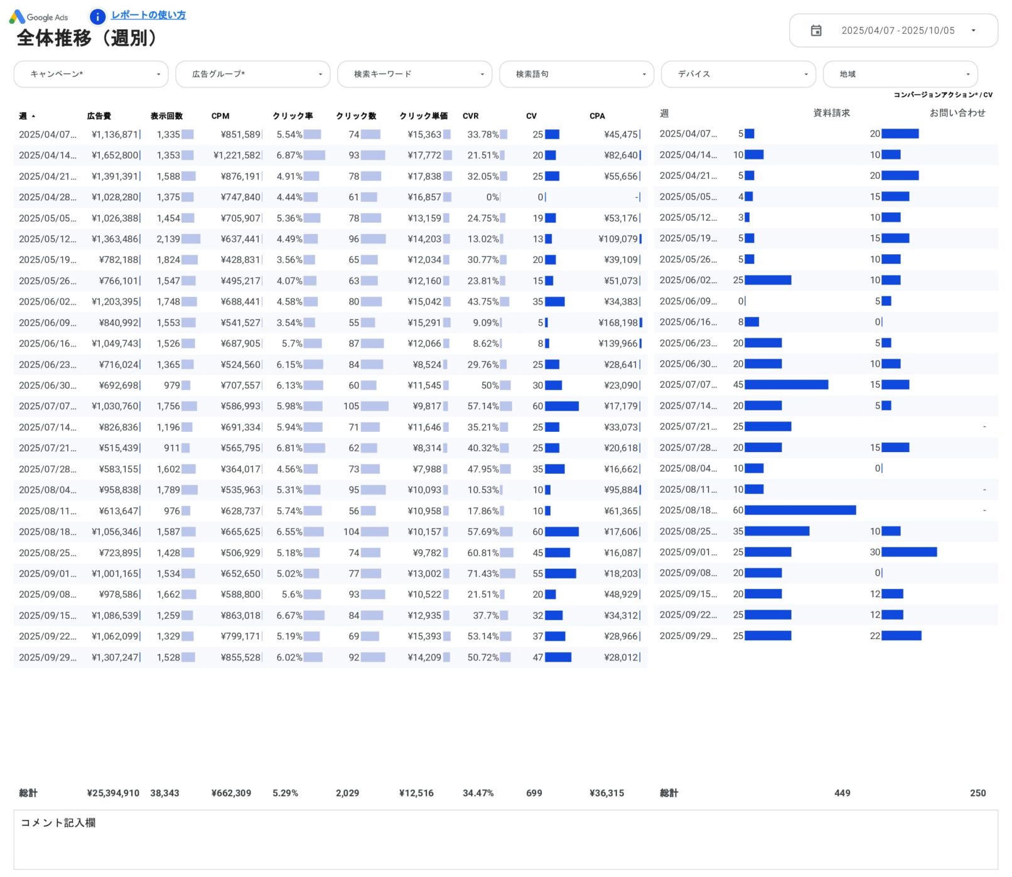Image resolution: width=1012 pixels, height=877 pixels.
Task: Open the レポートの使い方 help link
Action: (x=148, y=14)
